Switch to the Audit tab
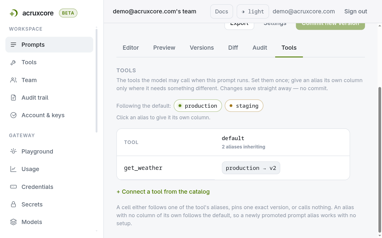 tap(260, 48)
